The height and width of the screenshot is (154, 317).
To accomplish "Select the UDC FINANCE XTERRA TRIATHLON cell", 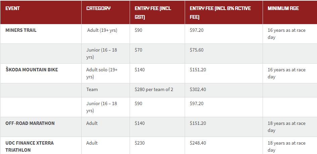I will click(41, 146).
